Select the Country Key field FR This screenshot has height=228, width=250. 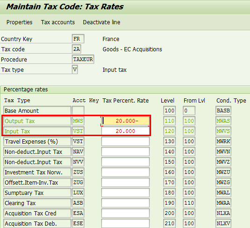[78, 39]
